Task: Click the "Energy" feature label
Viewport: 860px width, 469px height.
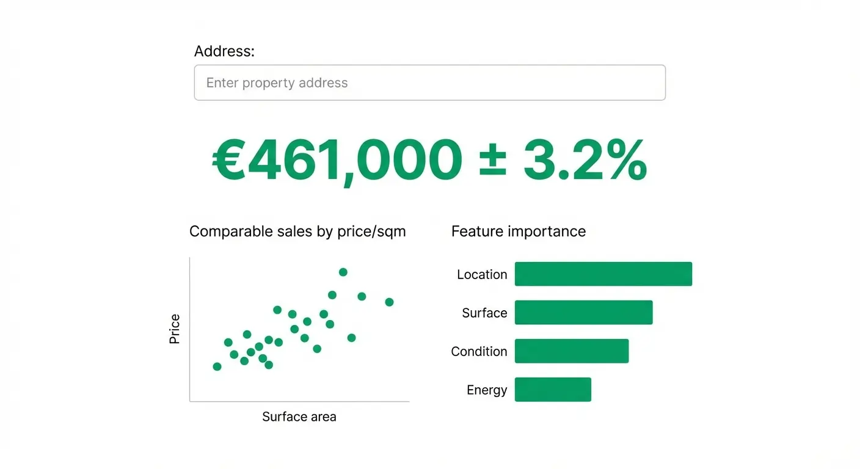Action: (487, 390)
